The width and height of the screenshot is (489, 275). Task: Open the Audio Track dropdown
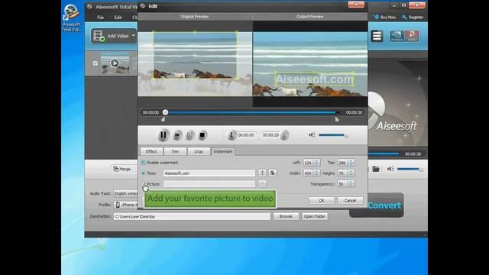tap(125, 193)
